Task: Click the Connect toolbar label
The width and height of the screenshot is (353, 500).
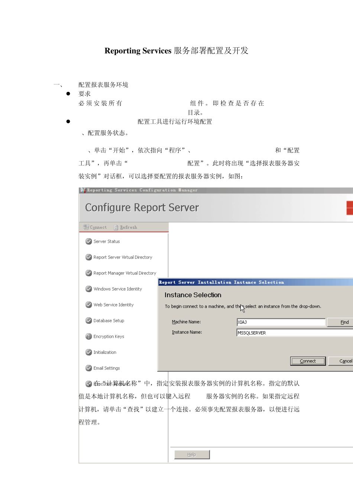Action: pyautogui.click(x=98, y=227)
